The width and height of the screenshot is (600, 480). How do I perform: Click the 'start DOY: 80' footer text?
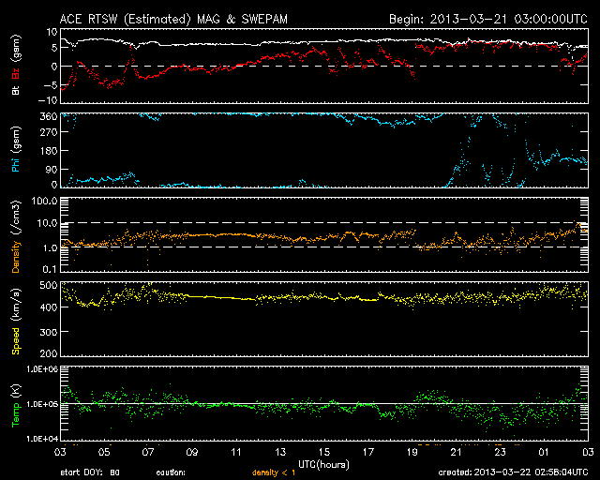pyautogui.click(x=90, y=472)
